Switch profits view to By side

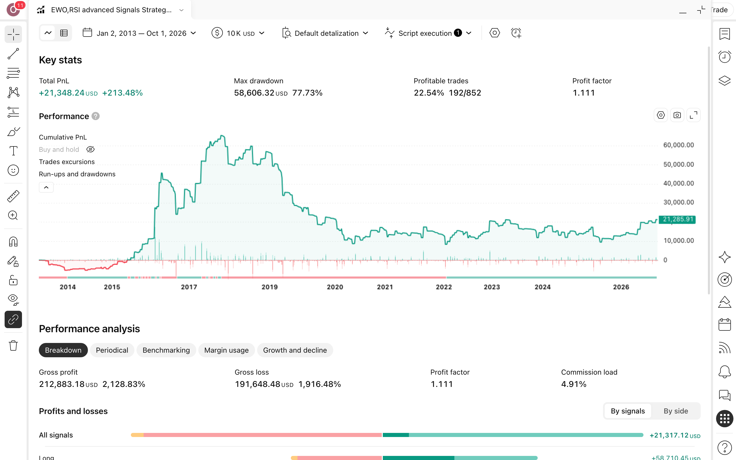tap(675, 411)
